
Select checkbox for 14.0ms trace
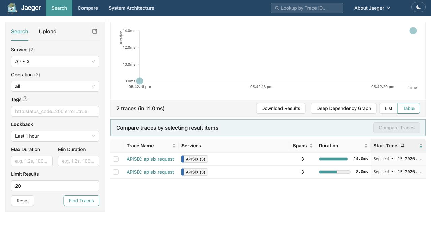116,159
